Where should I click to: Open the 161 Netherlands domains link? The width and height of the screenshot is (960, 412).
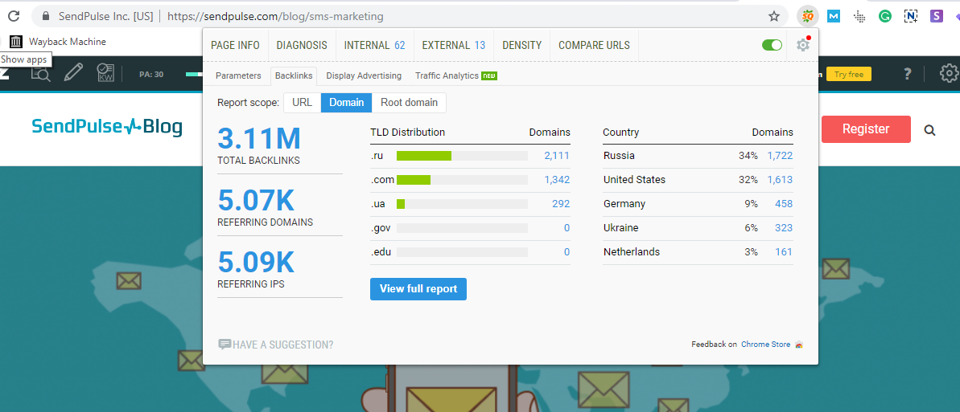[783, 252]
